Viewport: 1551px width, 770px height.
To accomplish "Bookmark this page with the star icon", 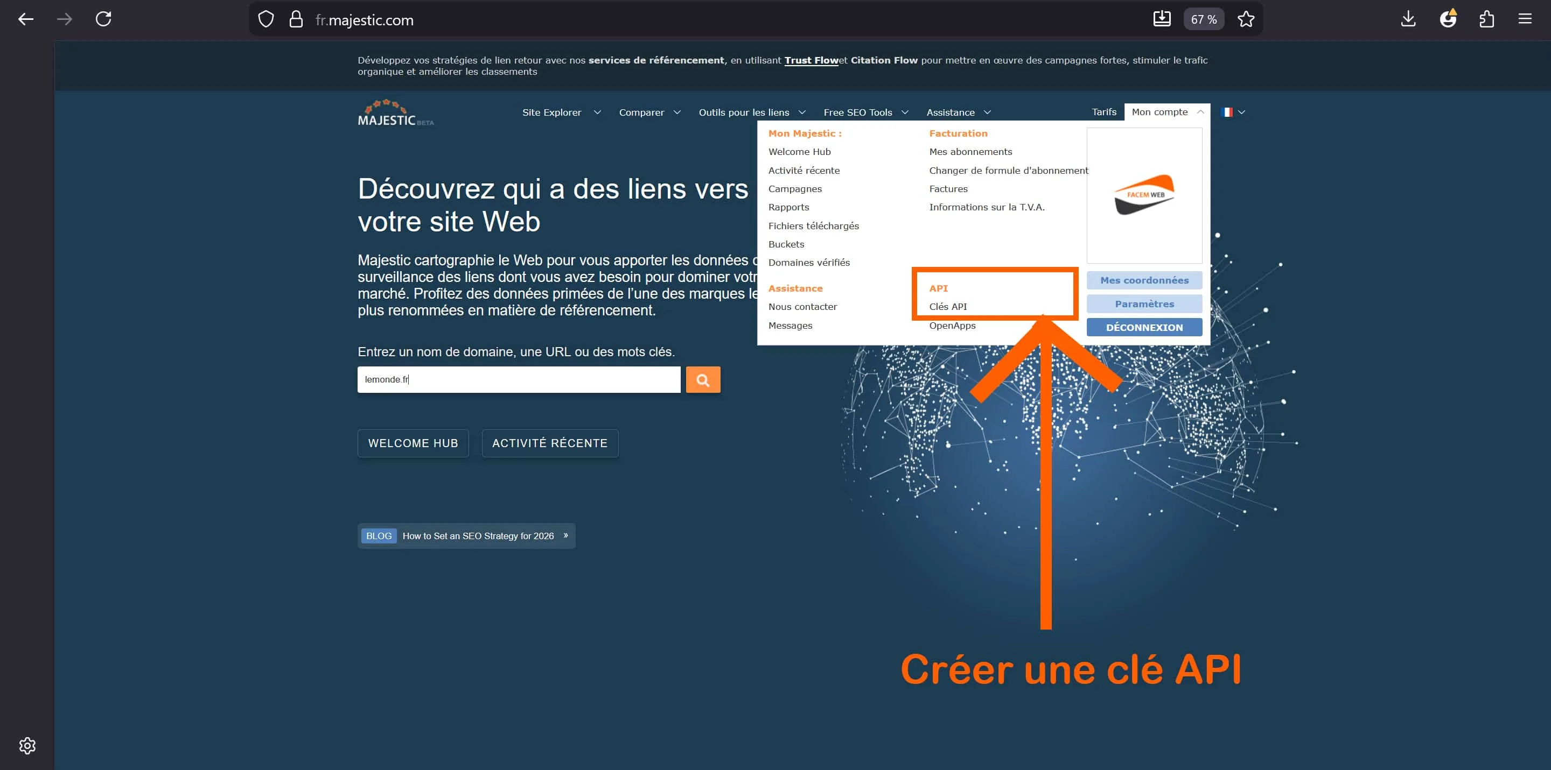I will 1246,19.
